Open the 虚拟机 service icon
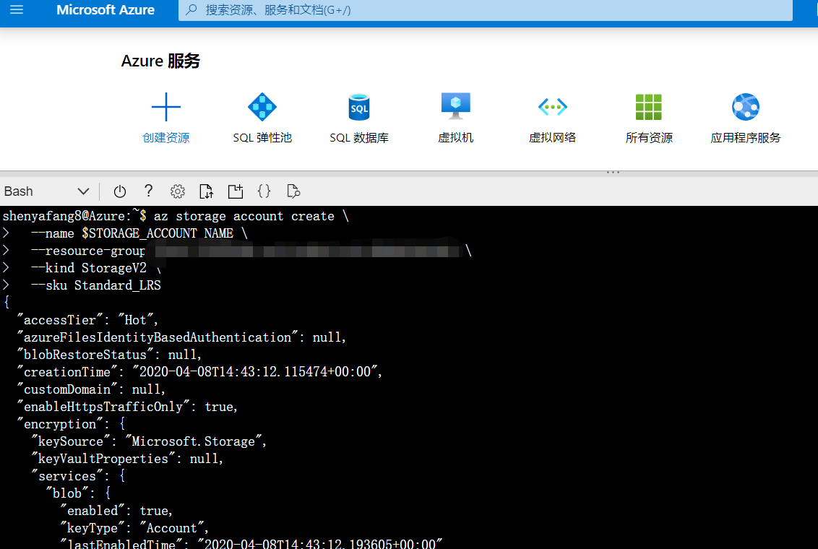Screen dimensions: 818x549 point(455,106)
